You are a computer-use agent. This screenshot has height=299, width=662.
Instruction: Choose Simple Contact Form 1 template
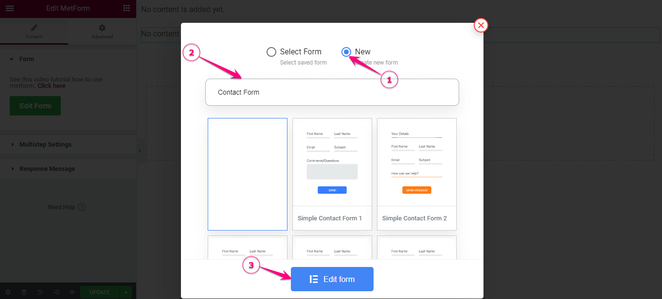tap(332, 174)
